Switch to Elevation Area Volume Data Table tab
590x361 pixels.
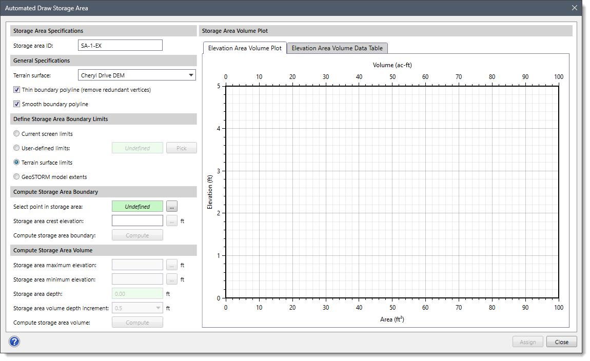click(337, 48)
